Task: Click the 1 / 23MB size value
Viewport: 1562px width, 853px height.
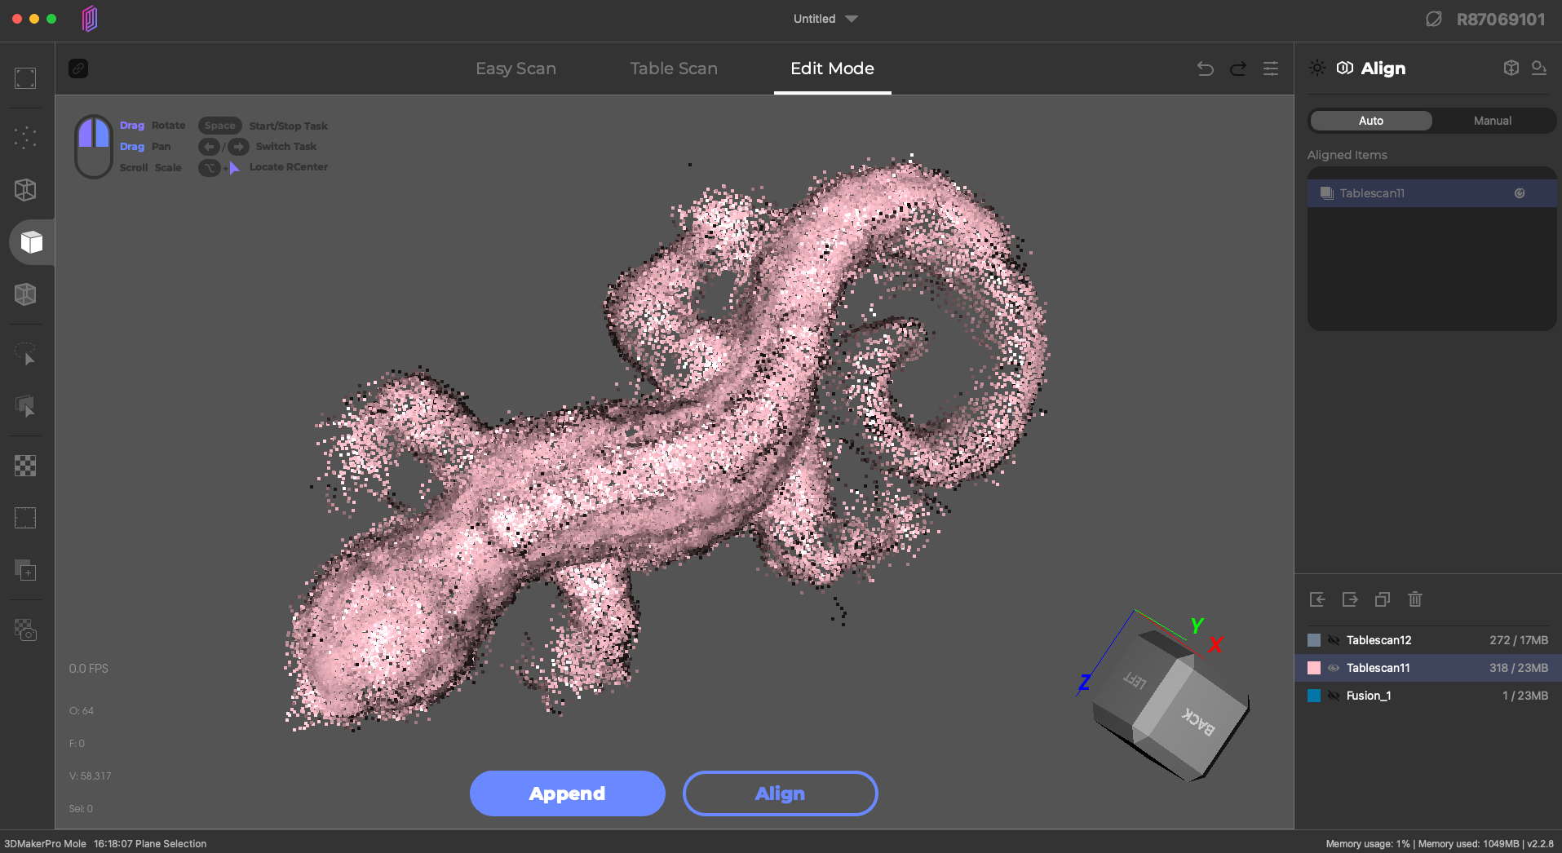Action: tap(1525, 696)
